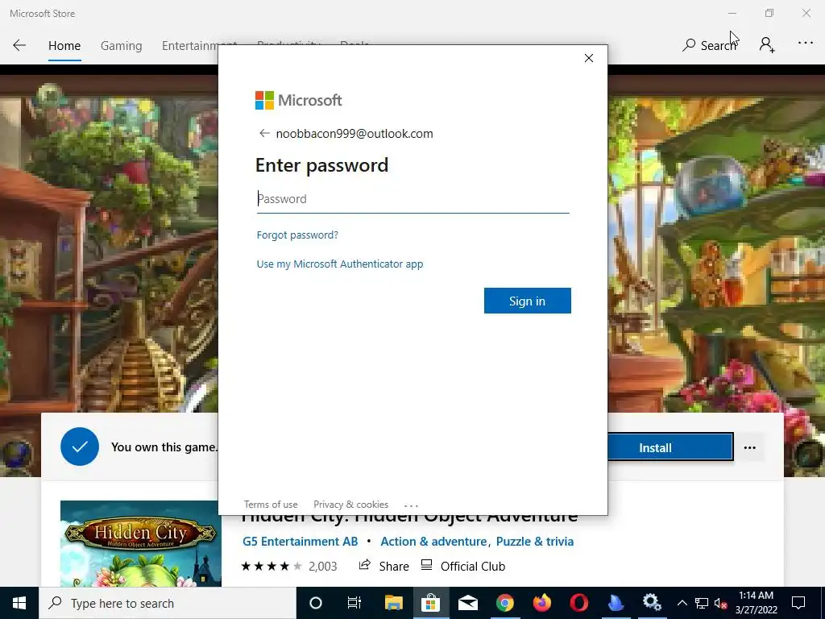Open Action & adventure category

pyautogui.click(x=433, y=541)
